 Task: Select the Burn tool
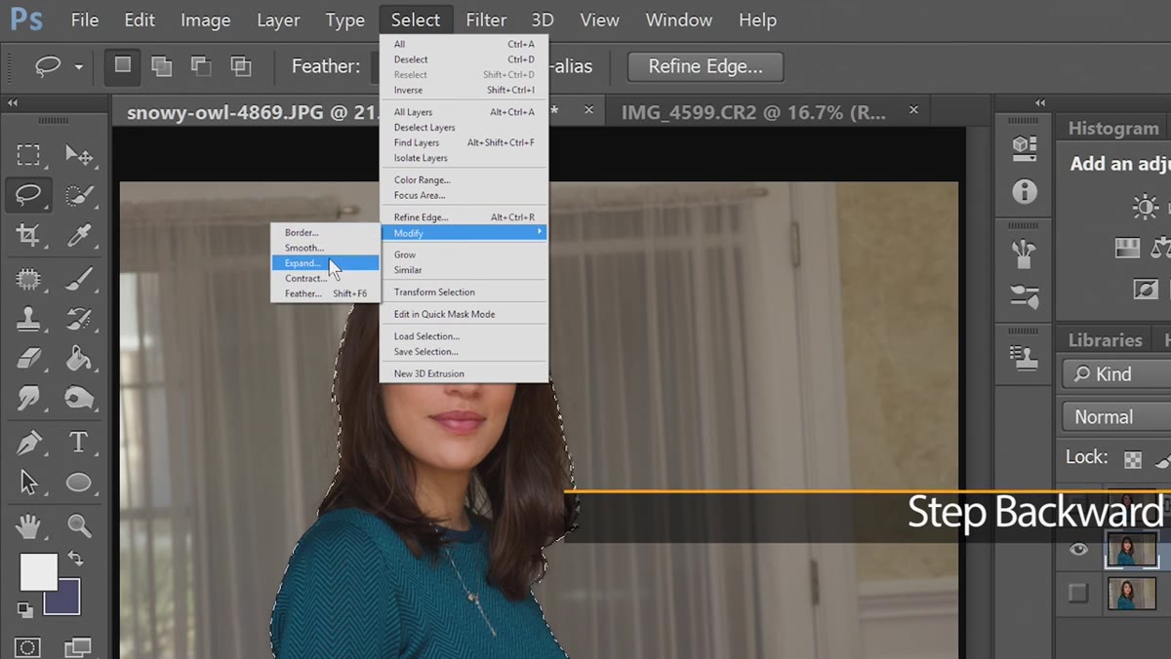pyautogui.click(x=79, y=399)
